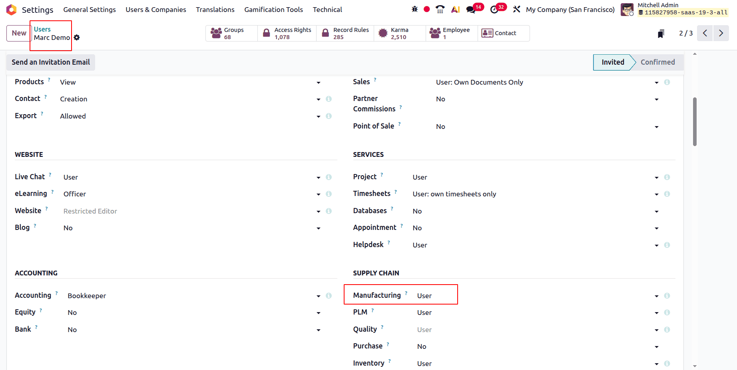Image resolution: width=737 pixels, height=370 pixels.
Task: Click the red recording indicator
Action: [x=427, y=9]
